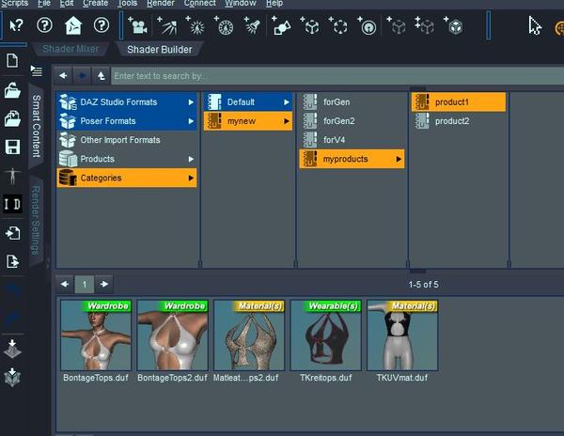Screen dimensions: 564x436
Task: Create a new linear point light
Action: [x=224, y=25]
